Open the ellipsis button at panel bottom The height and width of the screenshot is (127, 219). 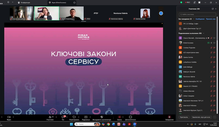(215, 117)
